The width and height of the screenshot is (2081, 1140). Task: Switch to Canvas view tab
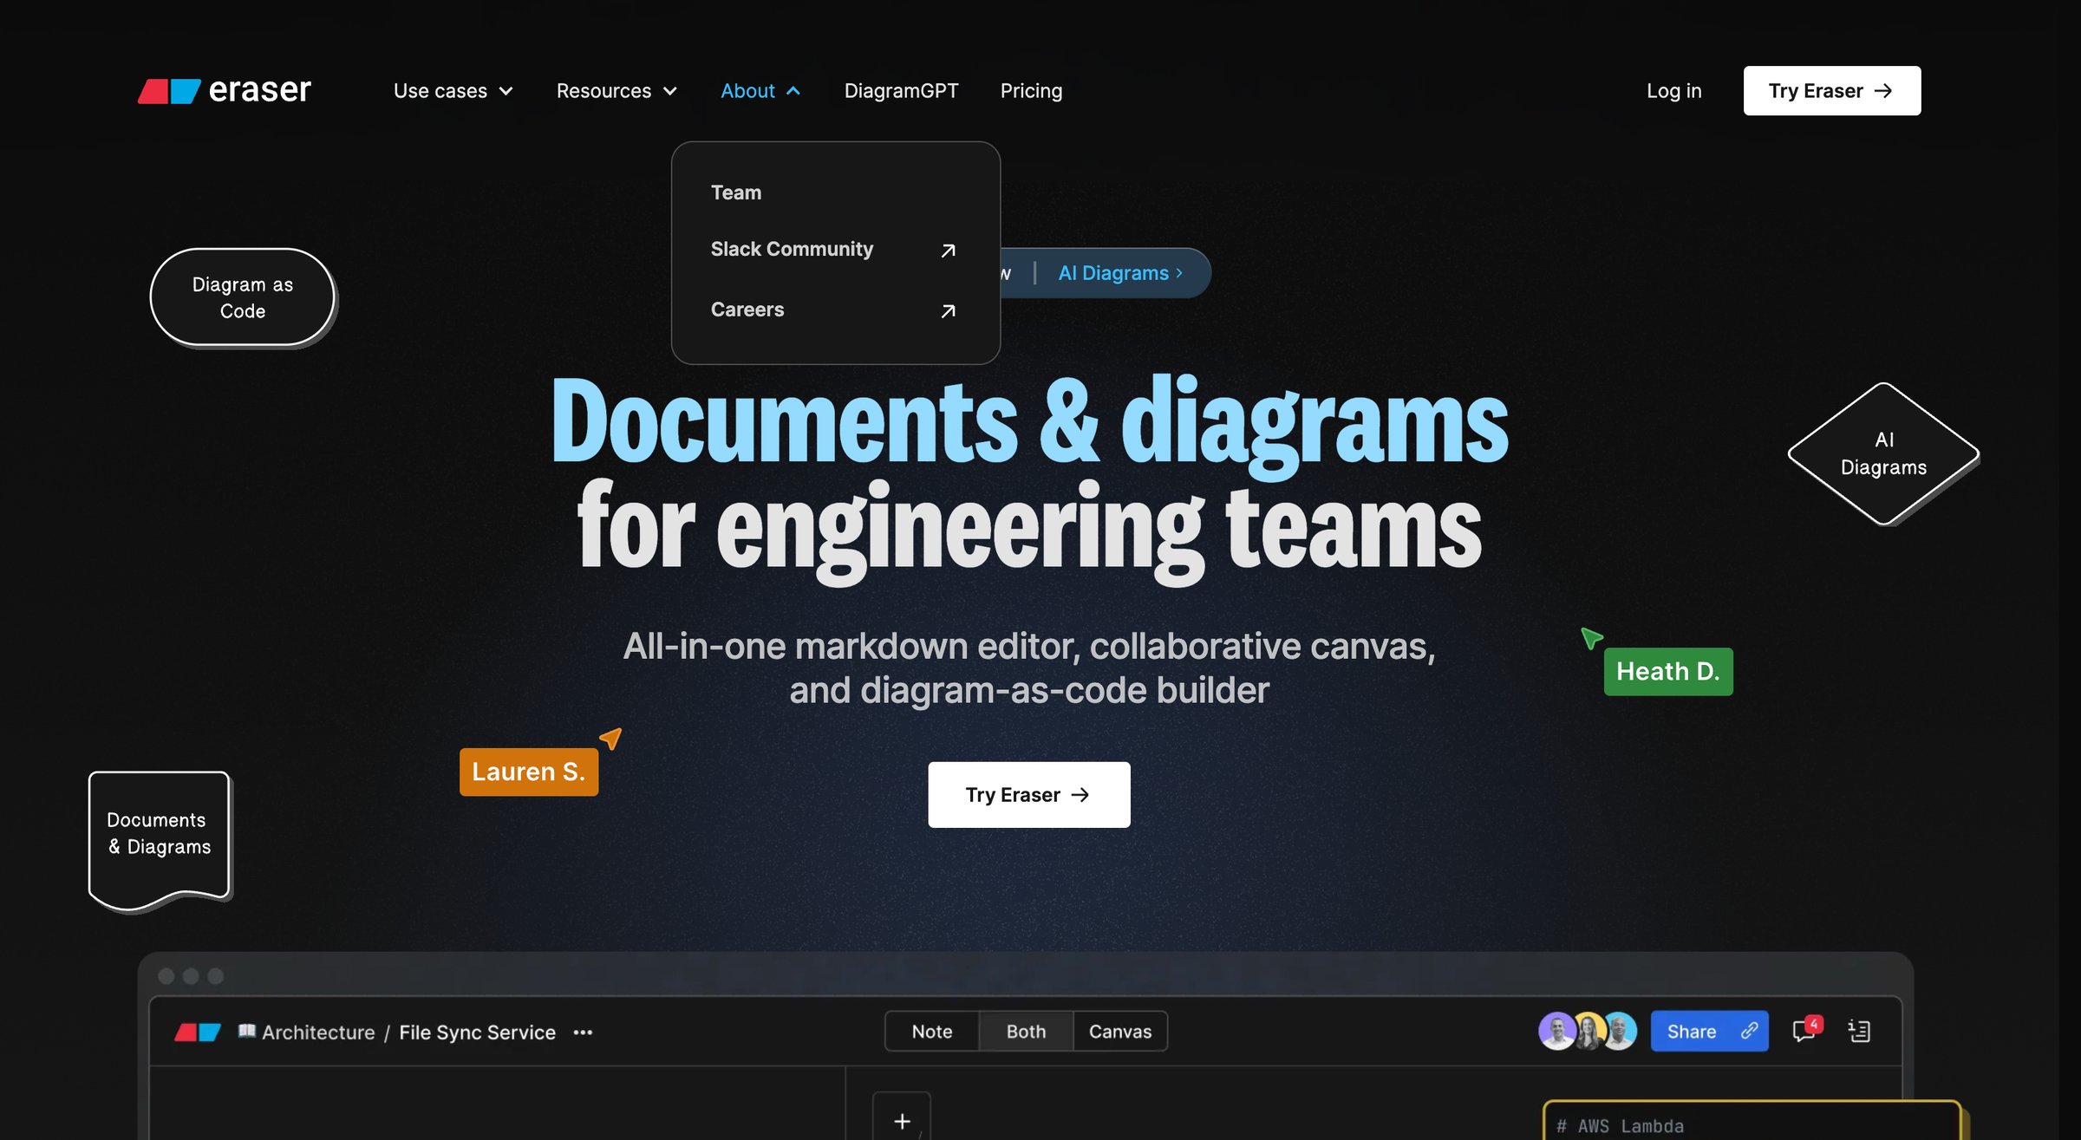click(x=1120, y=1031)
